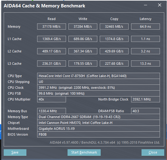
Task: Click the Motherboard Gigabyte AORUS field
Action: coord(99,129)
